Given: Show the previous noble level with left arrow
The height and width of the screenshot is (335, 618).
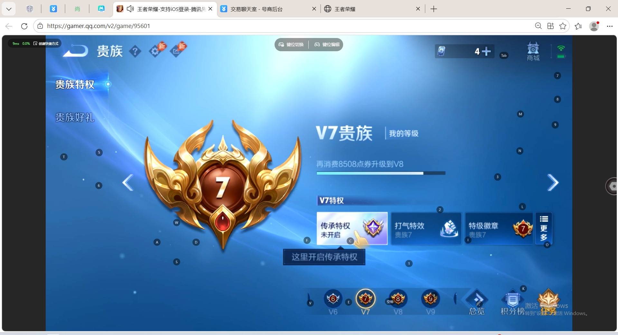Looking at the screenshot, I should click(x=128, y=183).
